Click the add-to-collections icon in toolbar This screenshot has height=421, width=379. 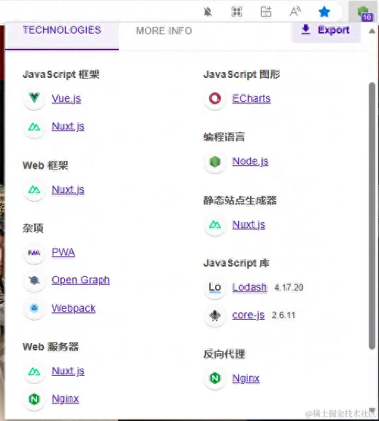(x=266, y=12)
